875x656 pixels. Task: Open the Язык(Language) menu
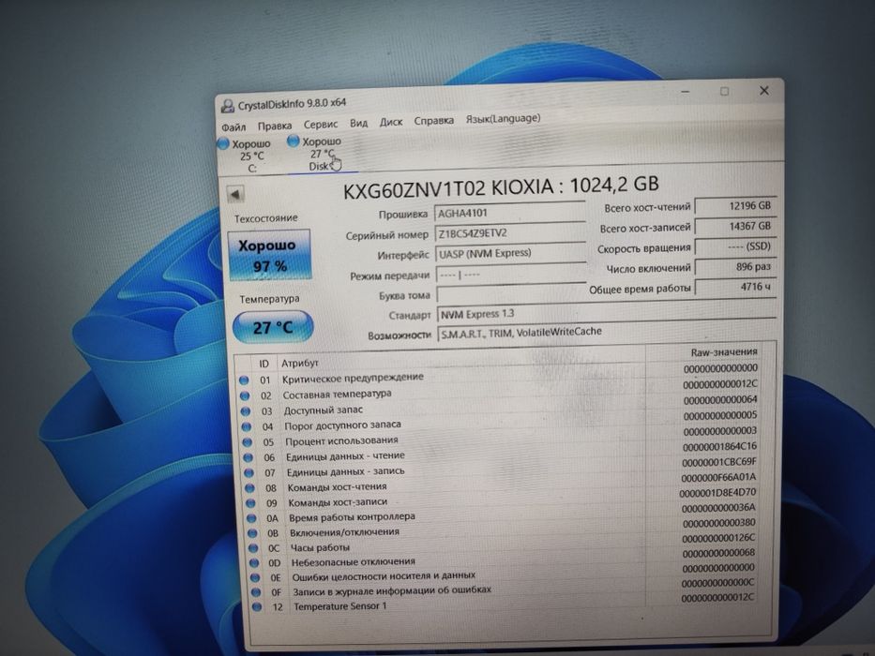[503, 119]
